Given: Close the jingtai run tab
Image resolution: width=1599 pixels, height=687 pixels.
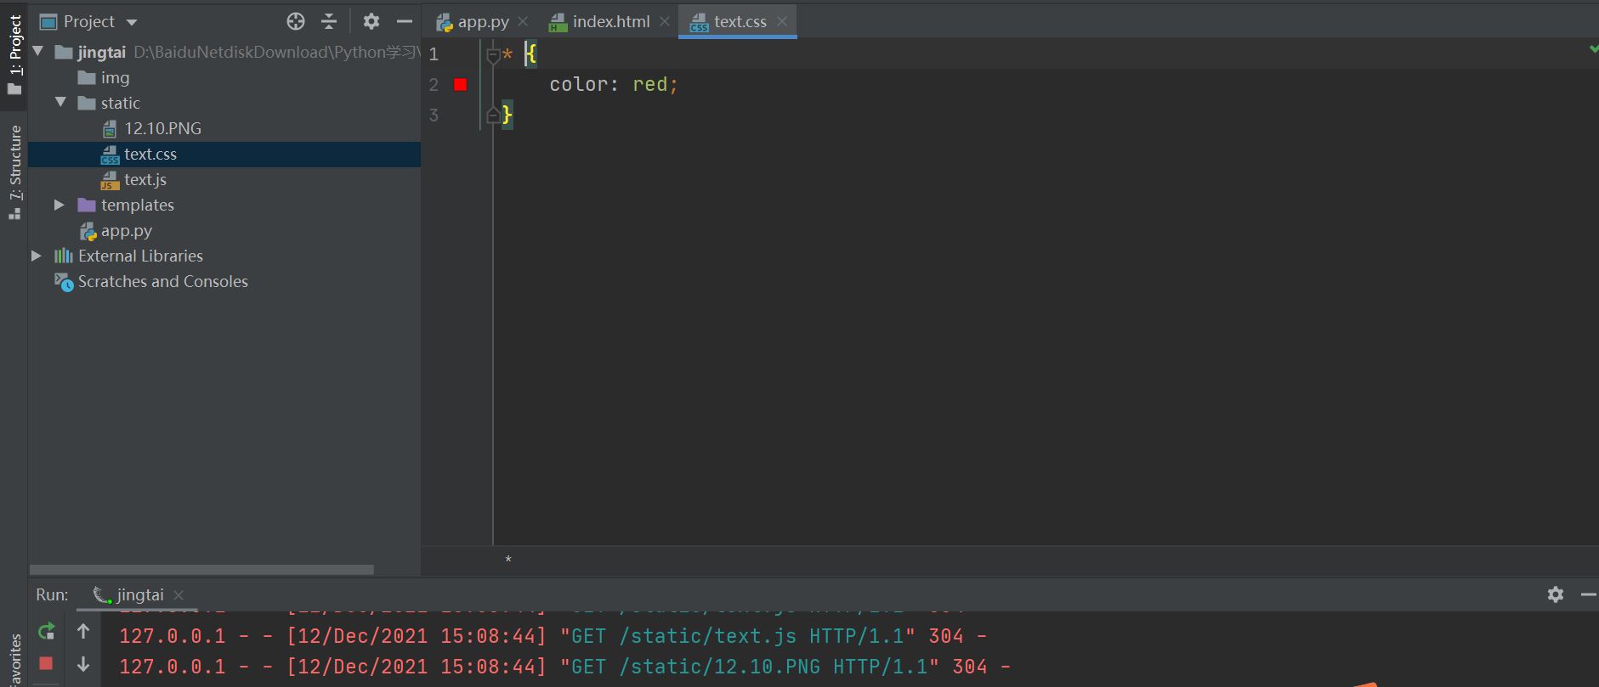Looking at the screenshot, I should [179, 595].
